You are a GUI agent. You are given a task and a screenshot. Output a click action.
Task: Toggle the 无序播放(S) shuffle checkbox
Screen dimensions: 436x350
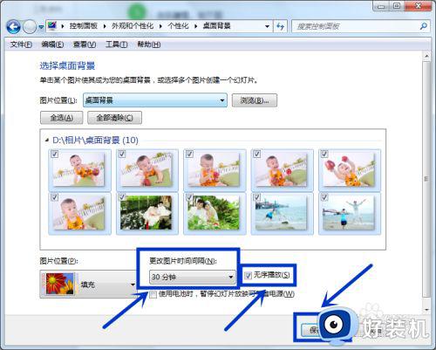tap(248, 276)
